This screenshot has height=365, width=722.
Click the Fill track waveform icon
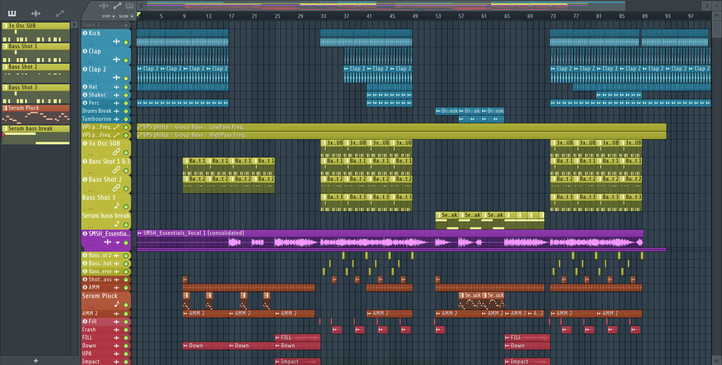[116, 322]
